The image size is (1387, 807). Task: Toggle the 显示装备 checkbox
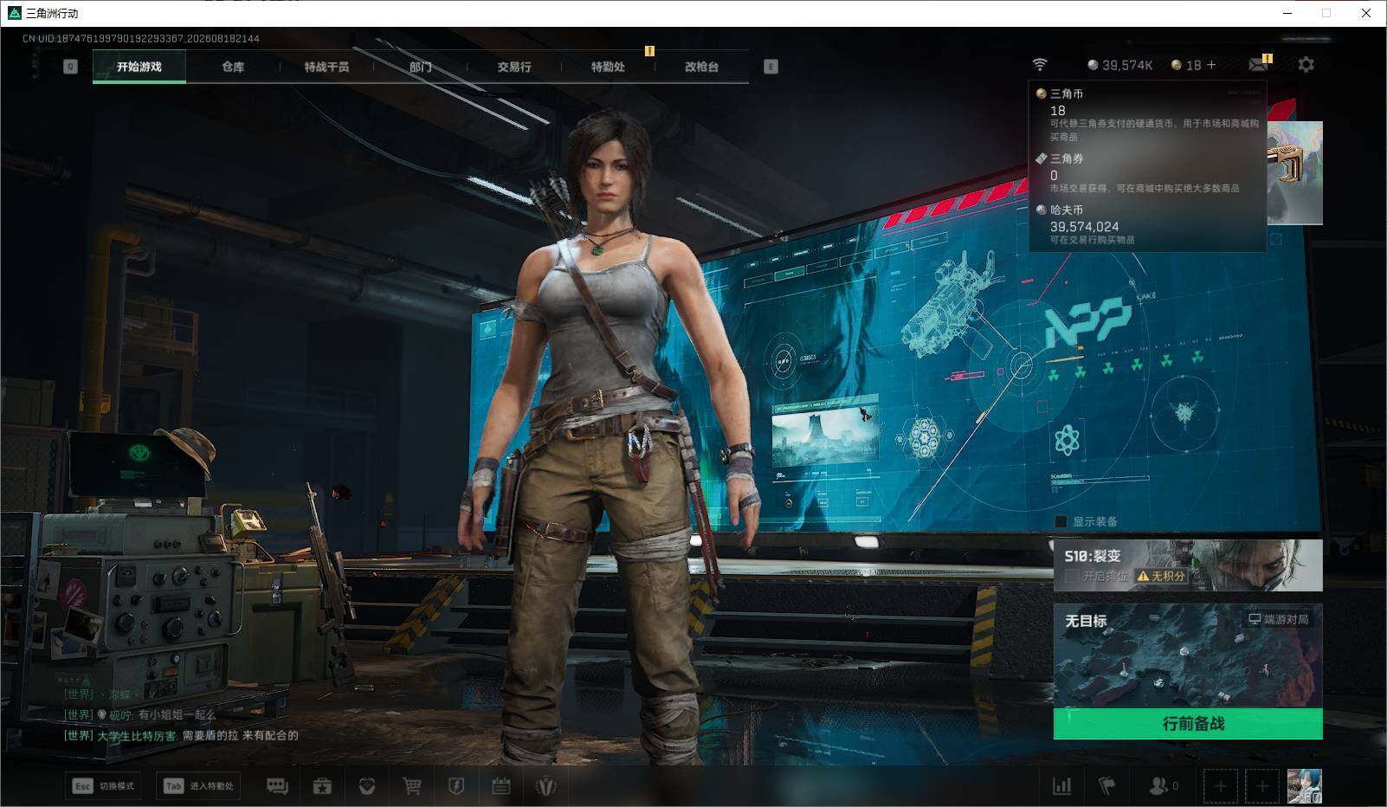pos(1061,521)
